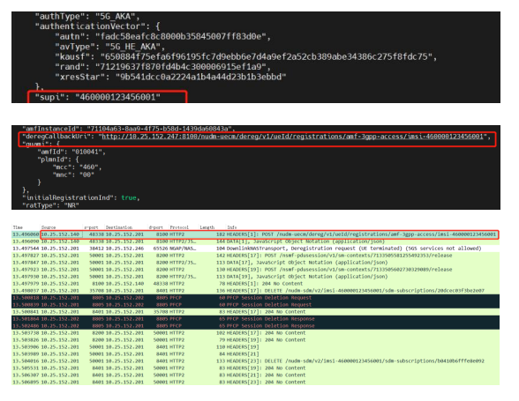Viewport: 519px width, 401px height.
Task: Select the Deregistration request NGAP packet row
Action: point(256,249)
